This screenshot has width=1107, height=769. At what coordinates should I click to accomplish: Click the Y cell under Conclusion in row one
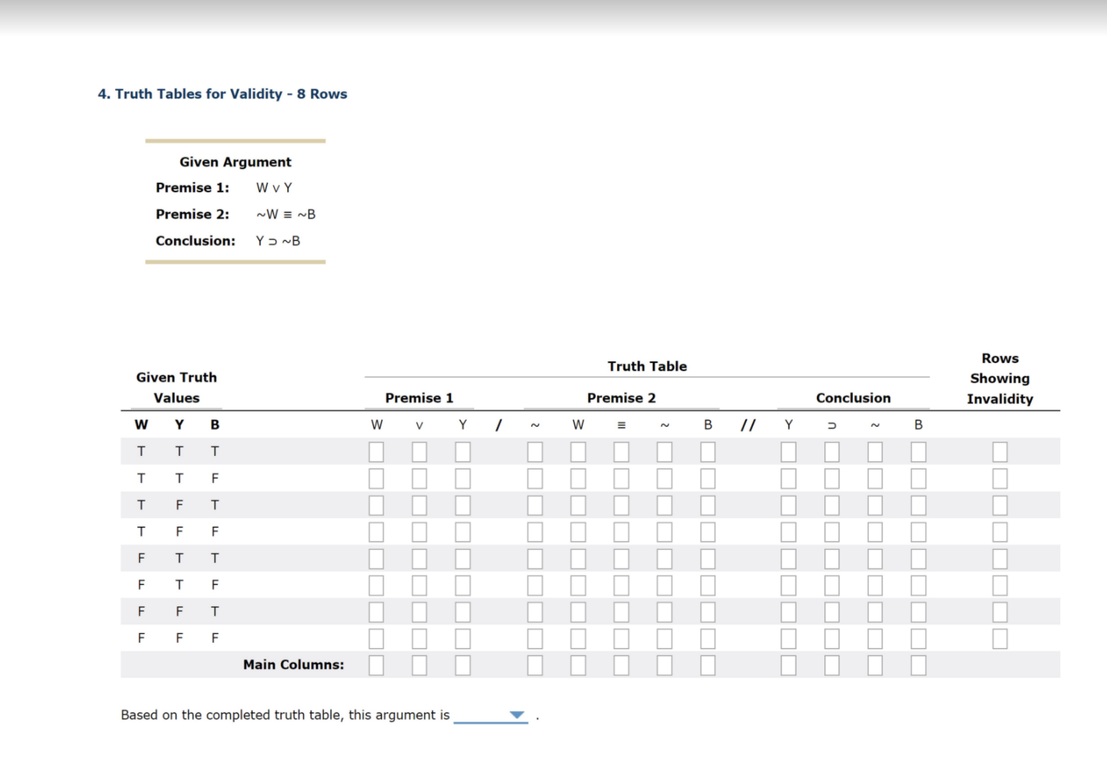pos(788,451)
